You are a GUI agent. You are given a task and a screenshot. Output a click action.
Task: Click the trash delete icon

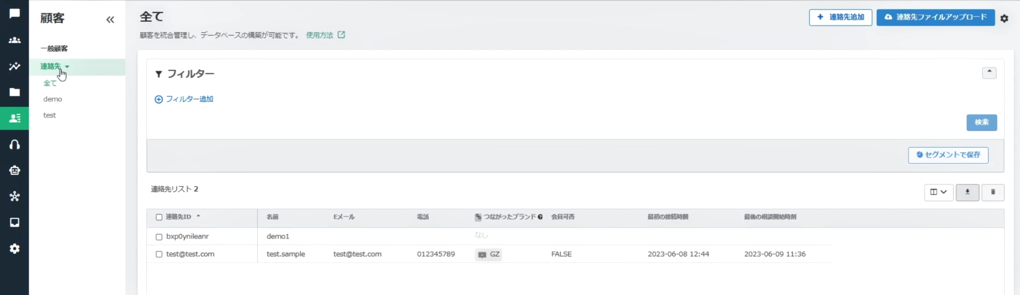point(993,192)
